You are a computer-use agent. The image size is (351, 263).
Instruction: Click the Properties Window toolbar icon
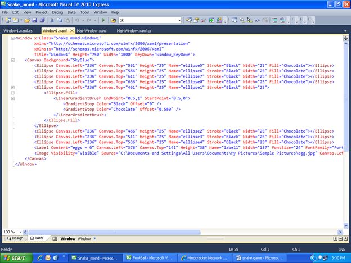click(196, 20)
